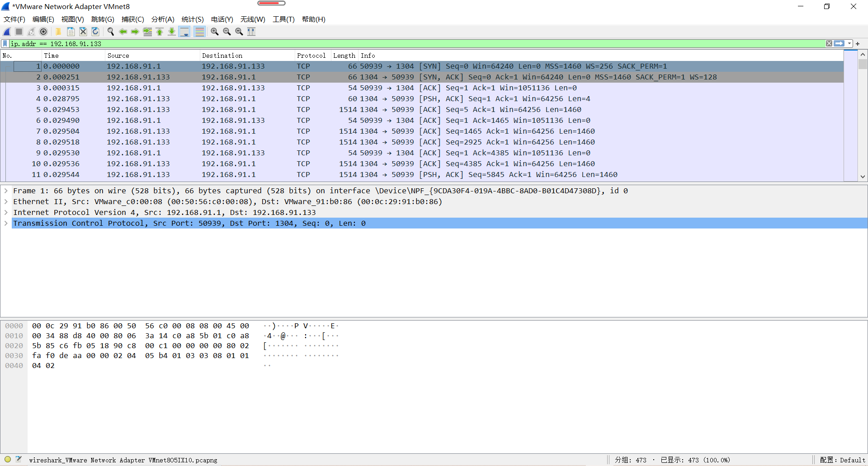Open the display filter bookmark menu
Viewport: 868px width, 466px height.
pyautogui.click(x=5, y=44)
